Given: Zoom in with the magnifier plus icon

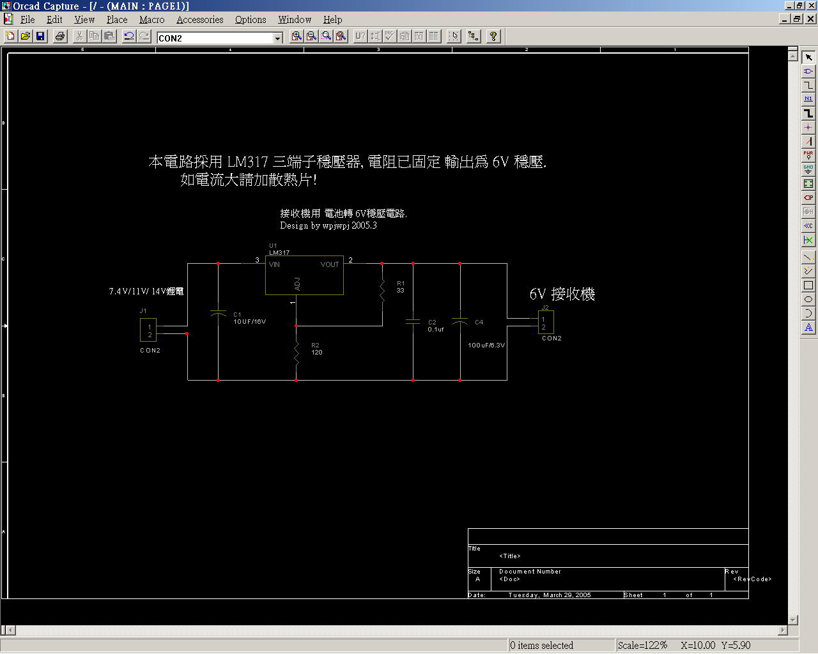Looking at the screenshot, I should coord(297,36).
